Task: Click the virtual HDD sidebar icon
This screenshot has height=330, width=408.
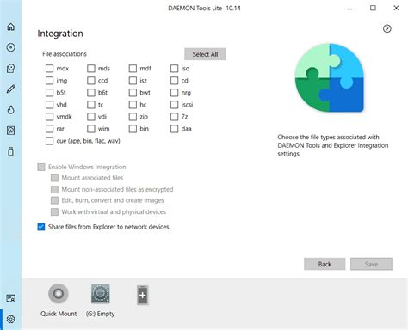Action: click(11, 131)
